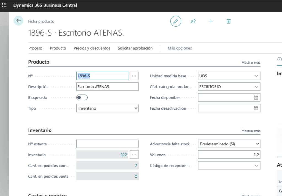Toggle the Bloqueado switch

pyautogui.click(x=82, y=97)
